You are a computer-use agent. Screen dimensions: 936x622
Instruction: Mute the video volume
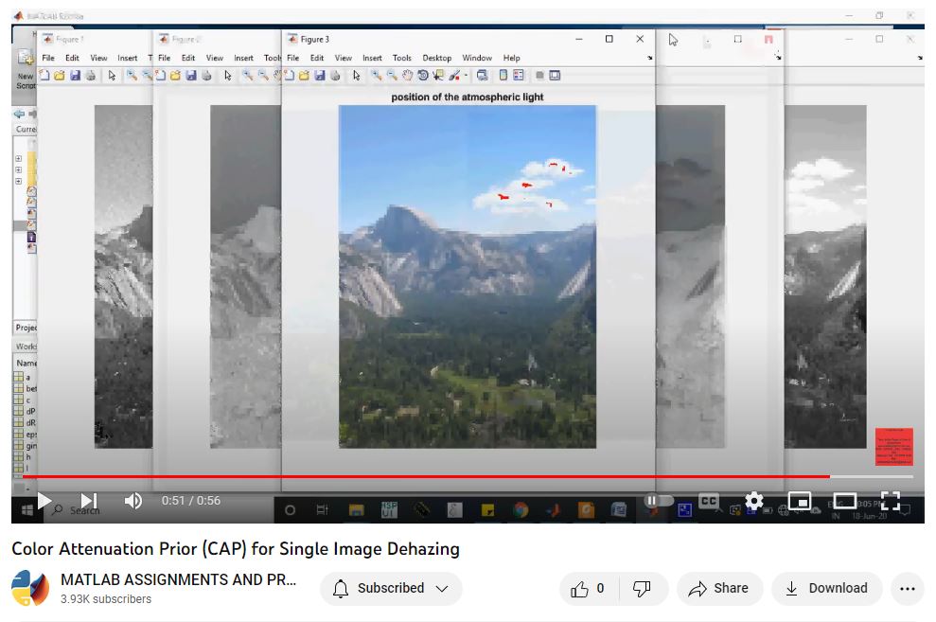point(133,501)
